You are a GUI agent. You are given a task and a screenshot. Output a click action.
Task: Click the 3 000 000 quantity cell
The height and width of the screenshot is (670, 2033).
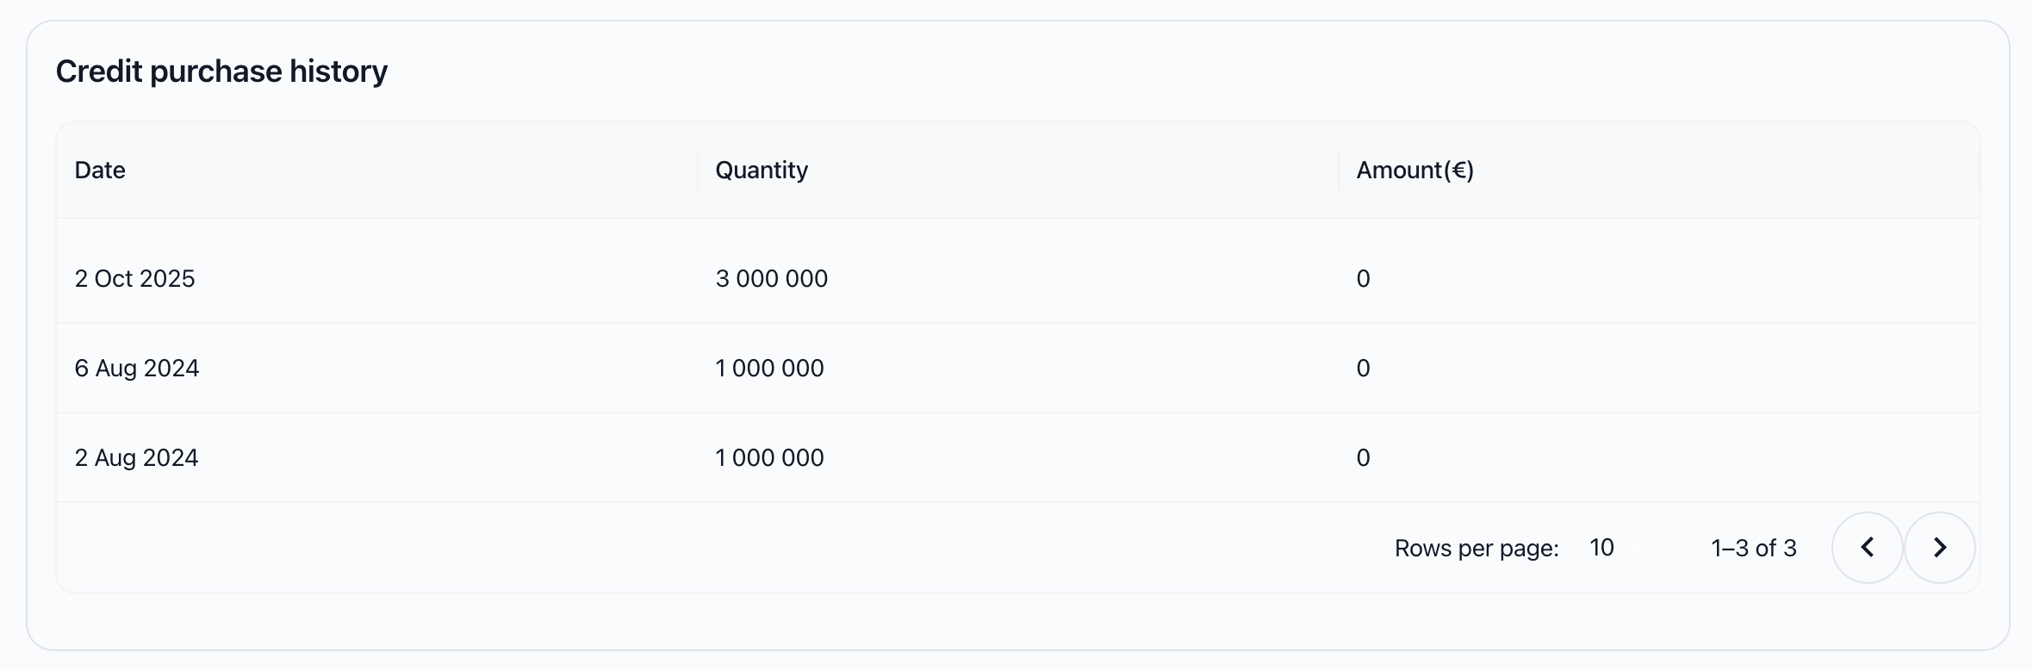click(x=771, y=278)
